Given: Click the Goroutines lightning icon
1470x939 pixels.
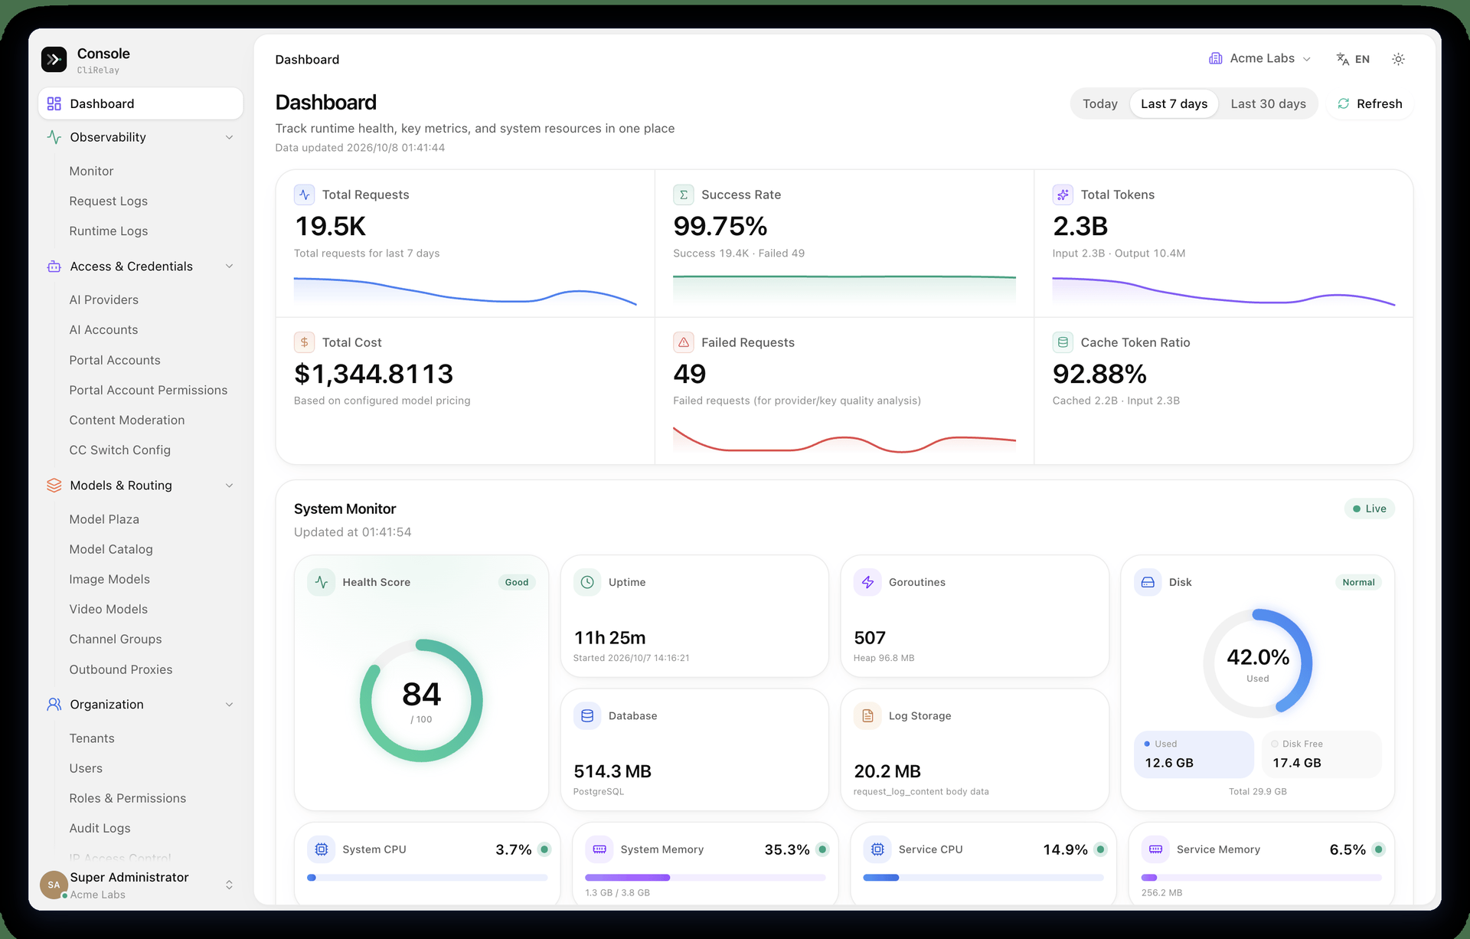Looking at the screenshot, I should 867,582.
